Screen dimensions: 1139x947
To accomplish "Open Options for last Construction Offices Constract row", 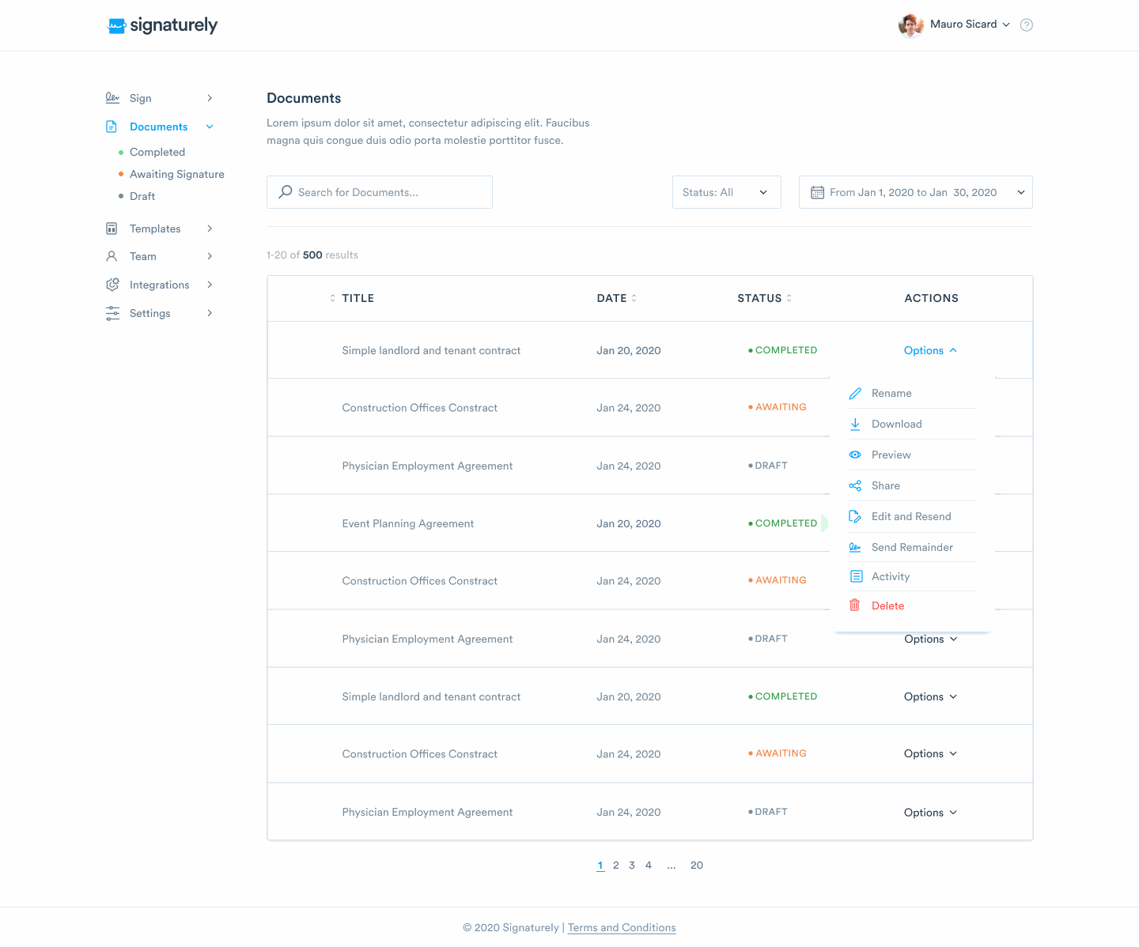I will (930, 753).
